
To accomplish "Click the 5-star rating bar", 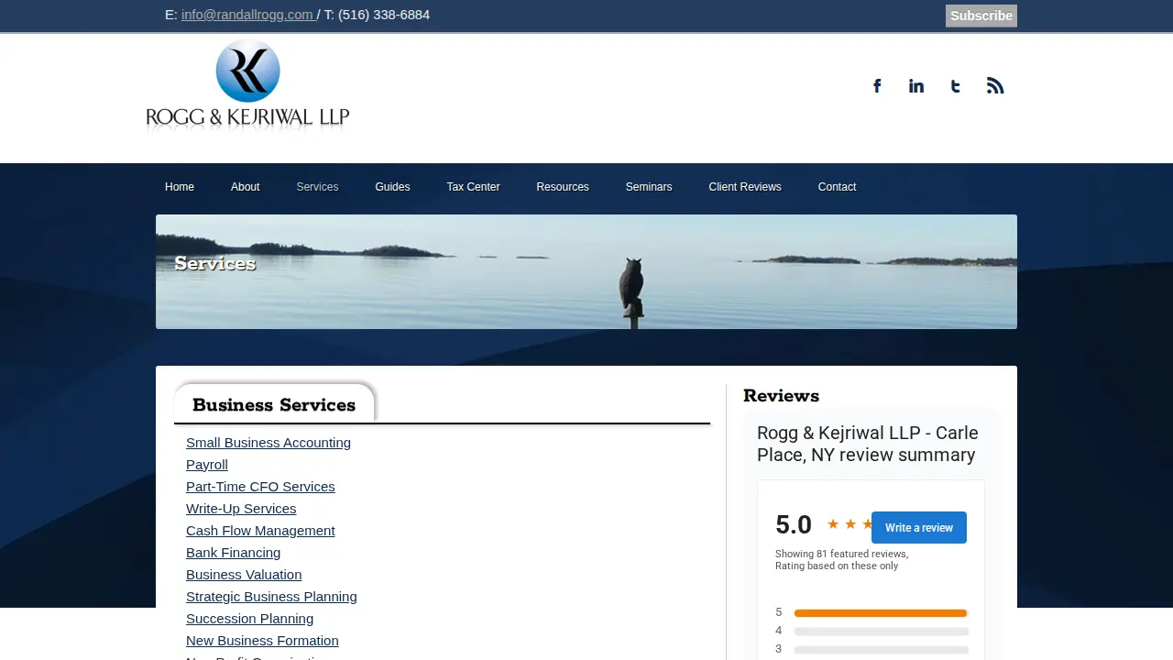I will [x=881, y=613].
